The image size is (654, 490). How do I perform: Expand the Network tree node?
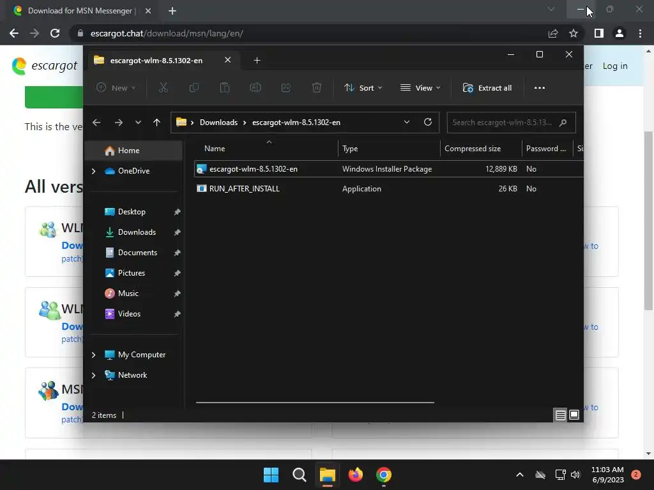[93, 375]
